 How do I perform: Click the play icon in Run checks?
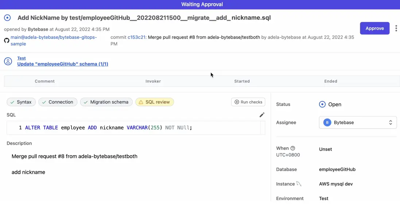(x=237, y=102)
